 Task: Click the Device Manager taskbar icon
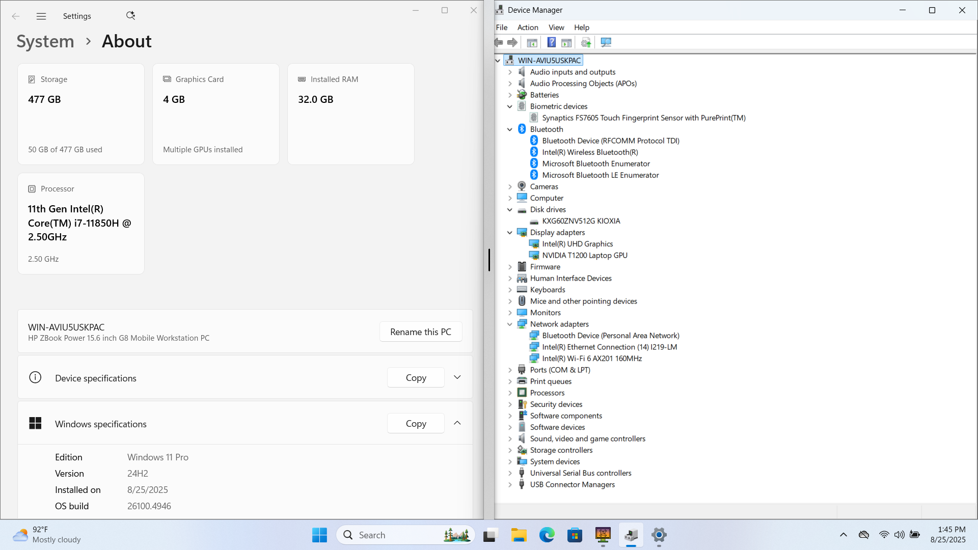[631, 535]
